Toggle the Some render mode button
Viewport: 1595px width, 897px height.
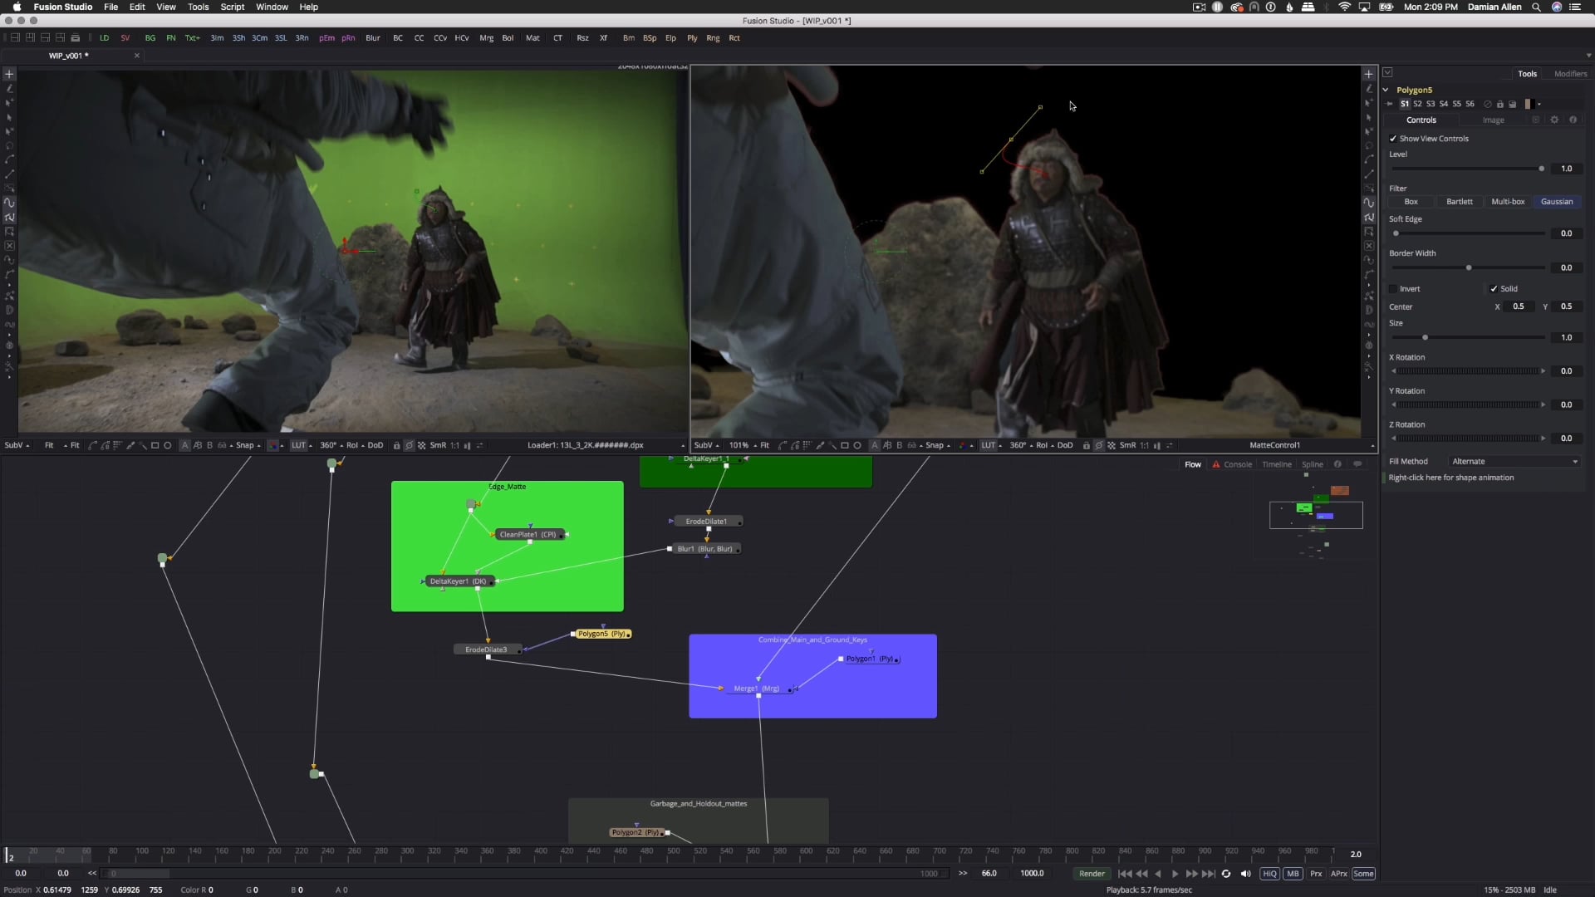1363,874
